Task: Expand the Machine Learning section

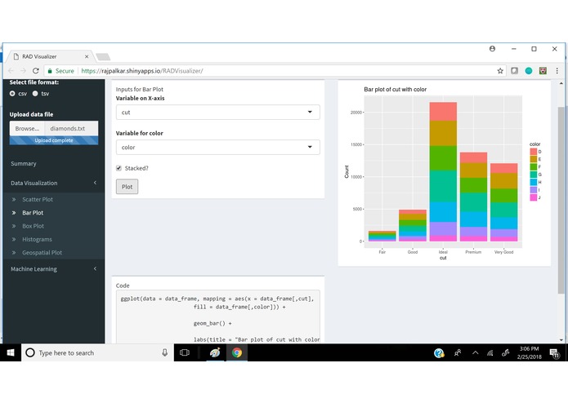Action: click(x=54, y=269)
